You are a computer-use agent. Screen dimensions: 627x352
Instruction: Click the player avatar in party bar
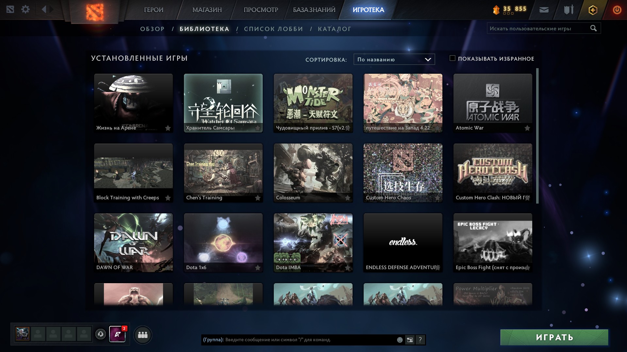tap(23, 334)
